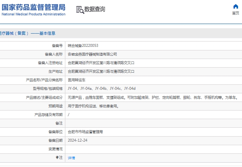This screenshot has width=242, height=167.
Task: Select authority 合肥市市场监督管理局
Action: [x=85, y=132]
